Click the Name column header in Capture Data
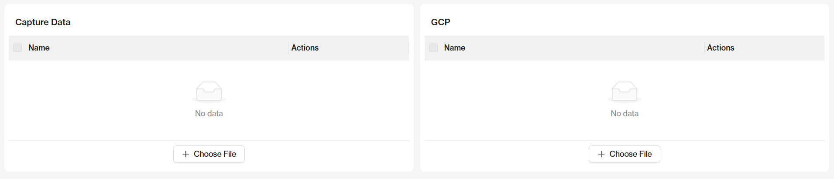Viewport: 834px width, 179px height. 39,48
